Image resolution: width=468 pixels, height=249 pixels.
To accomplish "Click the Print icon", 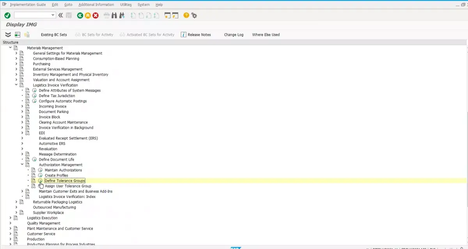I will click(x=107, y=15).
